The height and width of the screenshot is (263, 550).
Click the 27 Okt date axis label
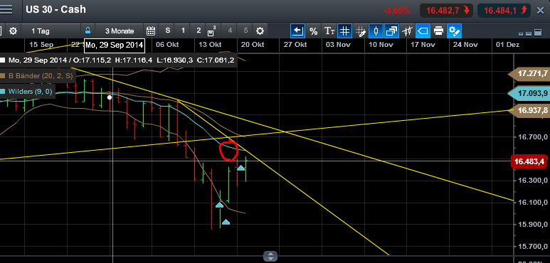pyautogui.click(x=295, y=45)
